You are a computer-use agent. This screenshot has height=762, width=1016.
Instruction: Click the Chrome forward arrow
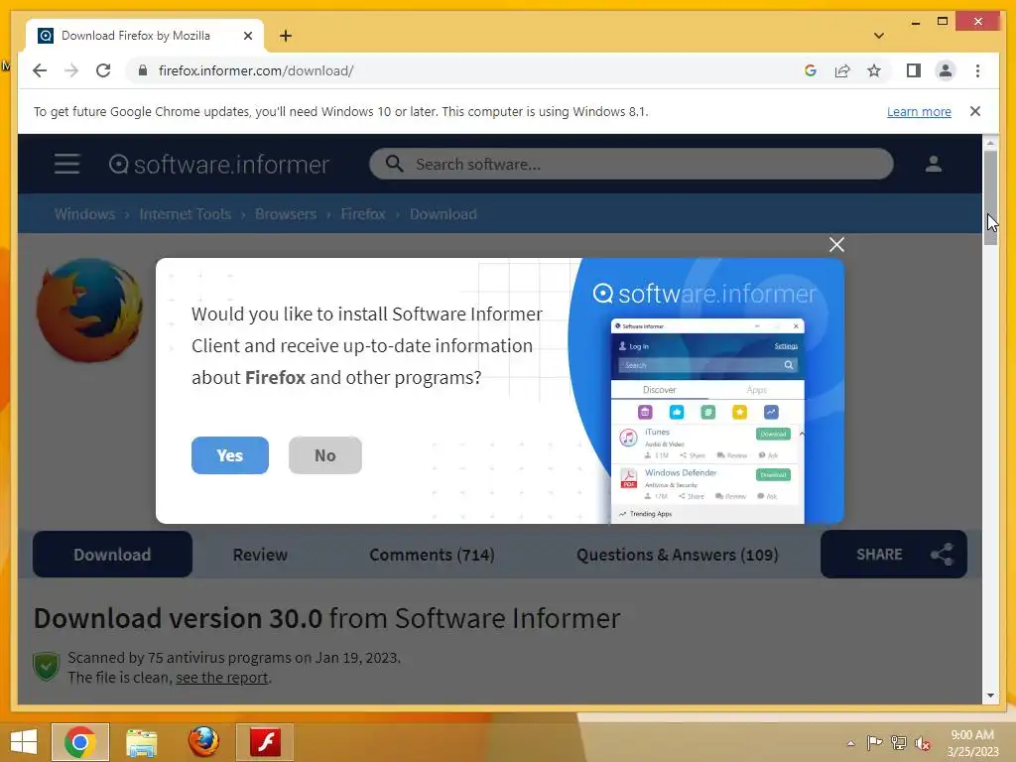click(x=71, y=70)
